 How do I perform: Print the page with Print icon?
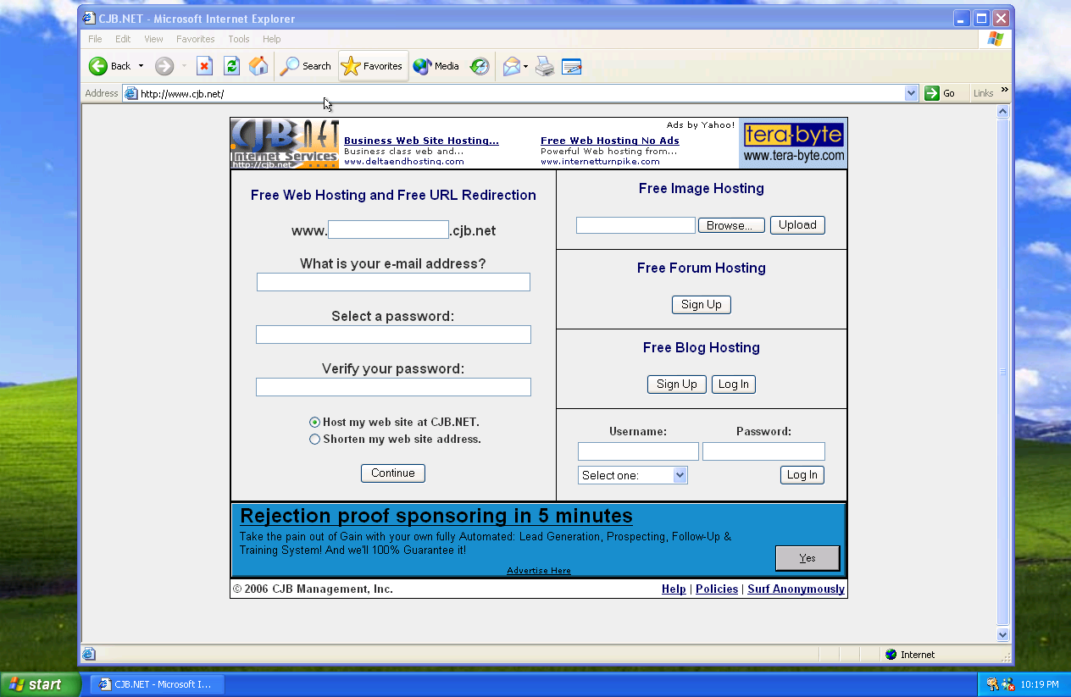point(545,66)
